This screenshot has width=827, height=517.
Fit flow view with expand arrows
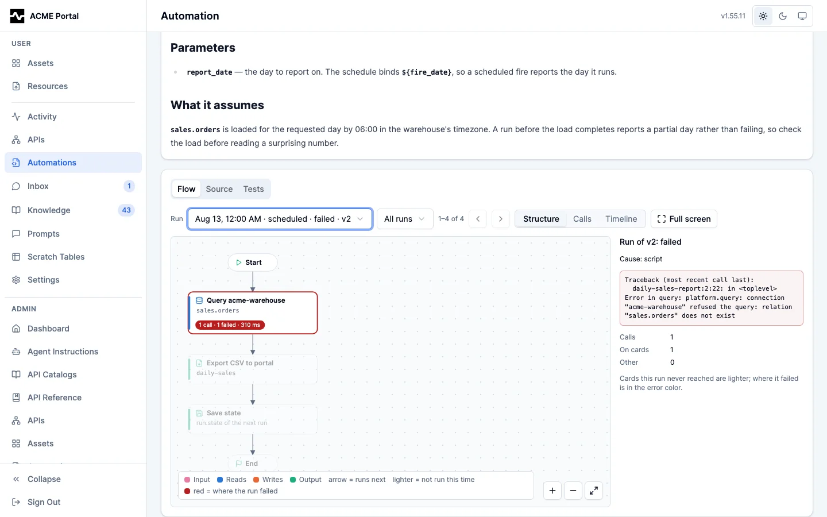[594, 491]
